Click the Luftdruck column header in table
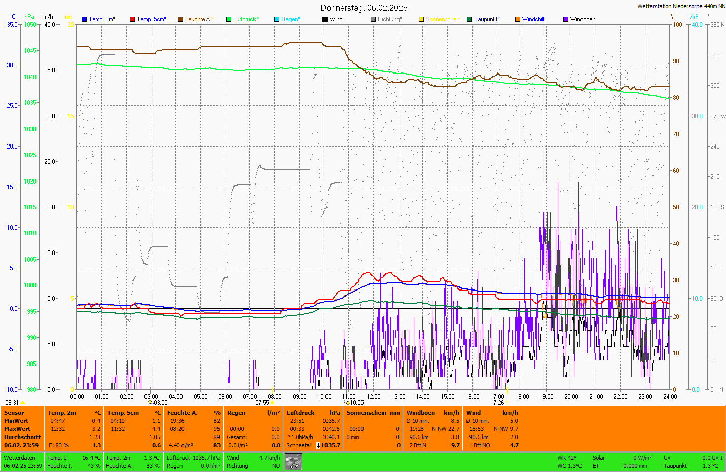This screenshot has width=726, height=472. [x=301, y=413]
